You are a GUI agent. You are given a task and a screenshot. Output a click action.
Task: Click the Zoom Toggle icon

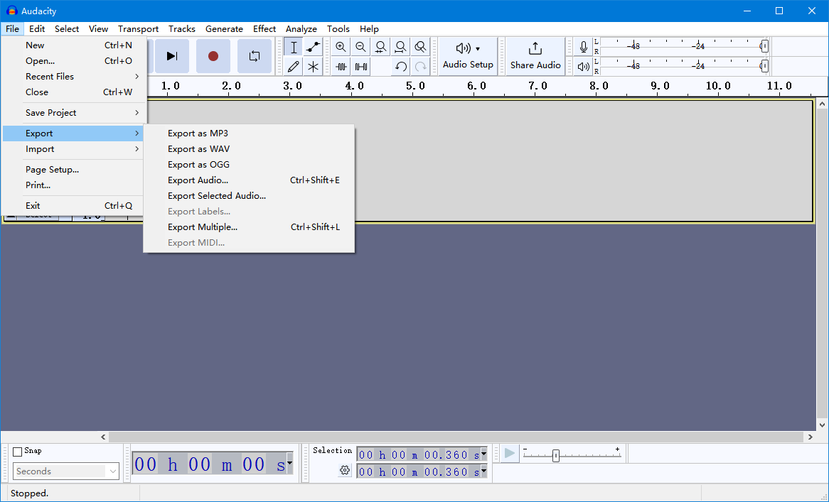click(x=420, y=47)
